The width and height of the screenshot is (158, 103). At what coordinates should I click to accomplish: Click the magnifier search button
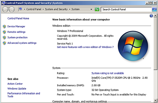(154, 9)
